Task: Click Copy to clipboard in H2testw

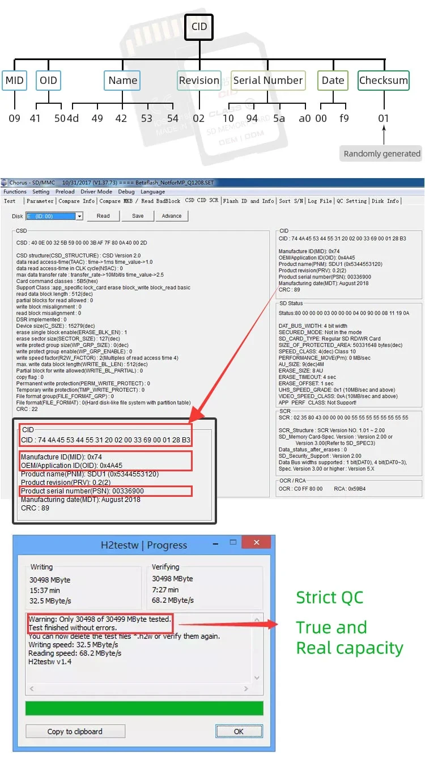Action: tap(75, 731)
